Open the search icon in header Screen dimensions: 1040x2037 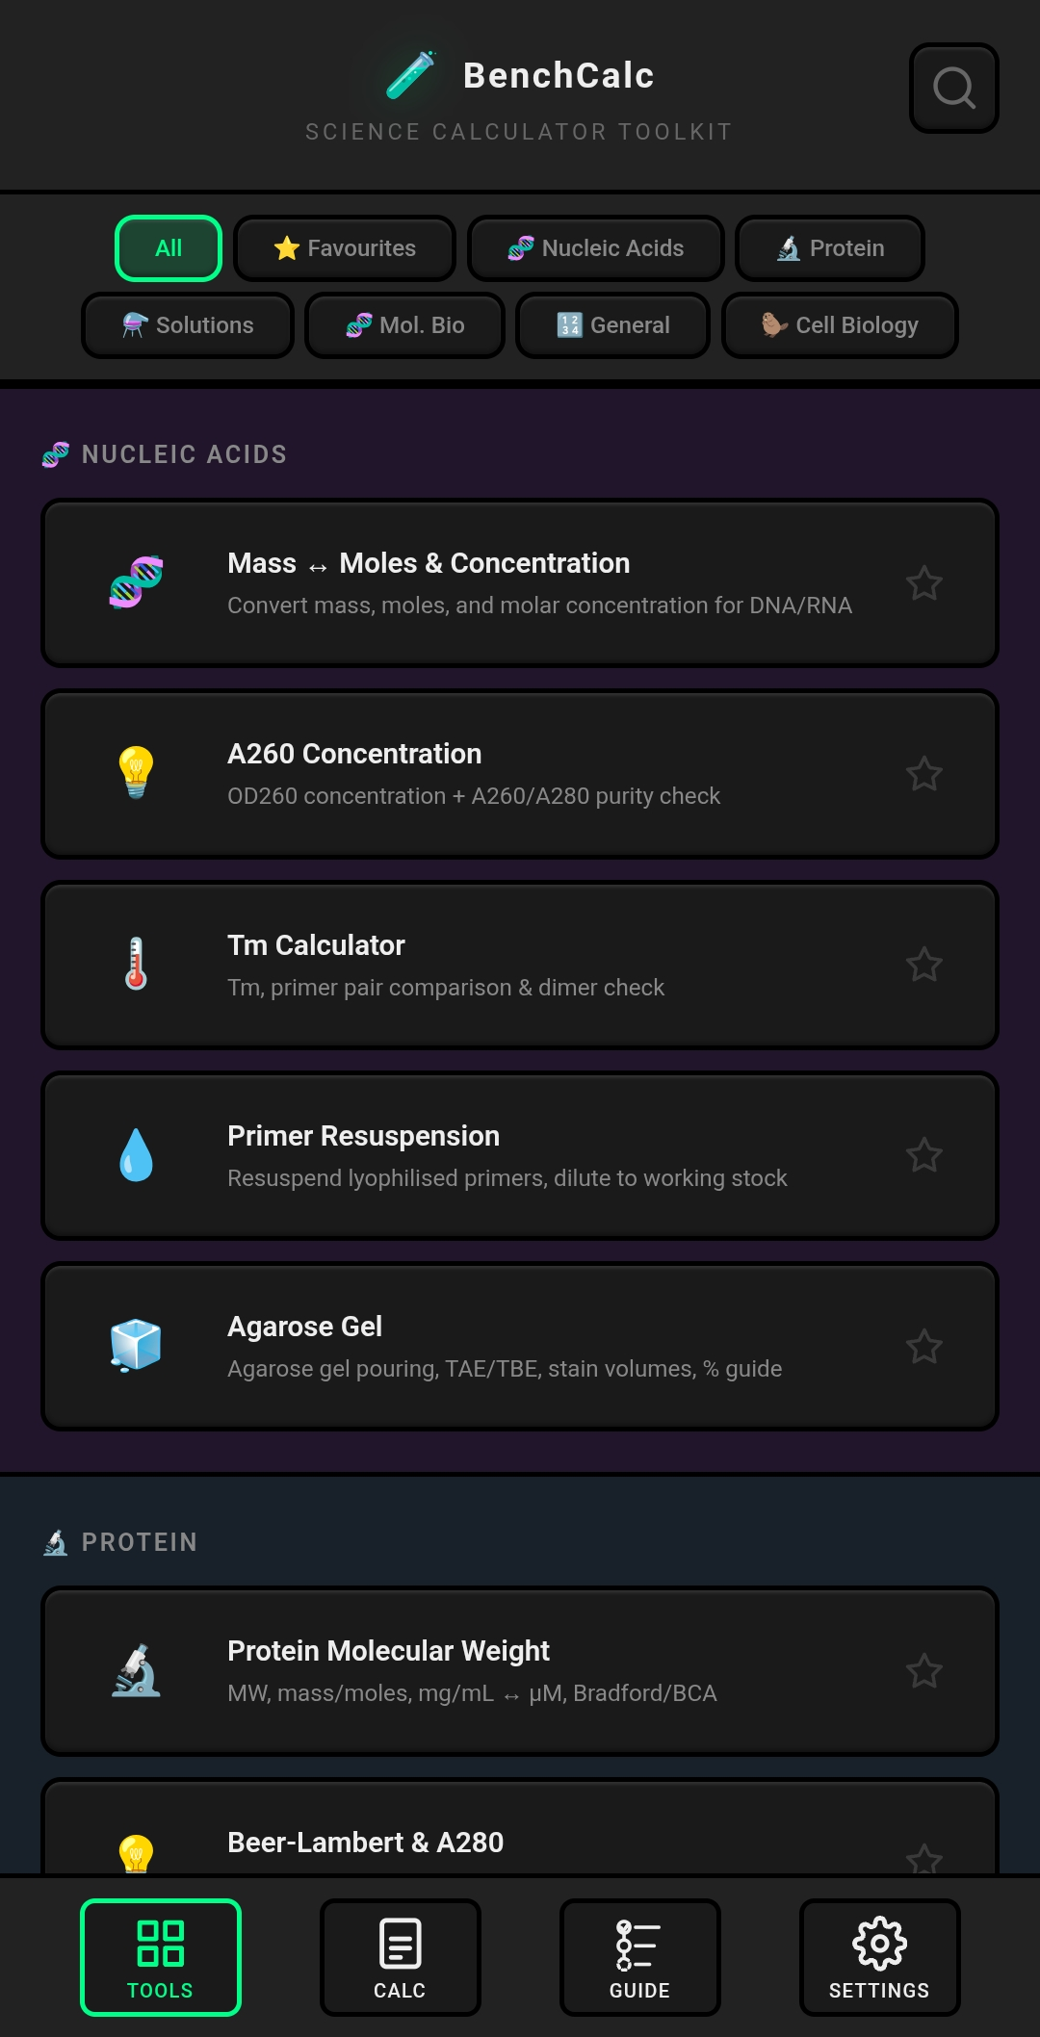(953, 88)
